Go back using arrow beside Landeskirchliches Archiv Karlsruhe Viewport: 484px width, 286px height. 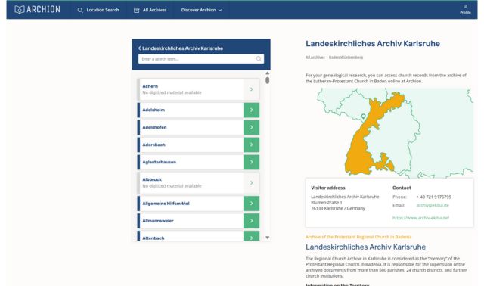pos(139,48)
